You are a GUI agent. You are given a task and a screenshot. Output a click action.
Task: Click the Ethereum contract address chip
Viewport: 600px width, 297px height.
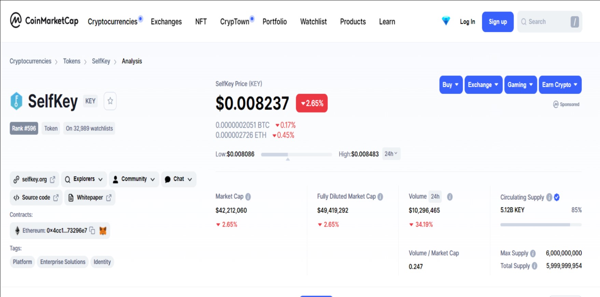[60, 230]
